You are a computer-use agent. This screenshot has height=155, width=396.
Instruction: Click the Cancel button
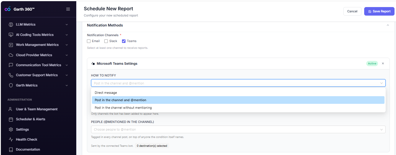352,11
